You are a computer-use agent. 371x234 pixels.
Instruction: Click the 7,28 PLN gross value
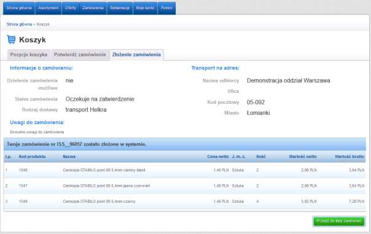coord(357,201)
